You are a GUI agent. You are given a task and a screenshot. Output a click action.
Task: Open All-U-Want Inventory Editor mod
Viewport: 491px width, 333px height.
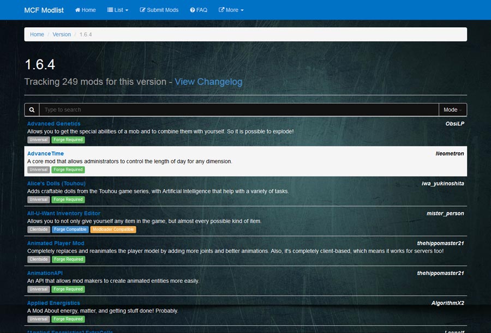click(64, 213)
